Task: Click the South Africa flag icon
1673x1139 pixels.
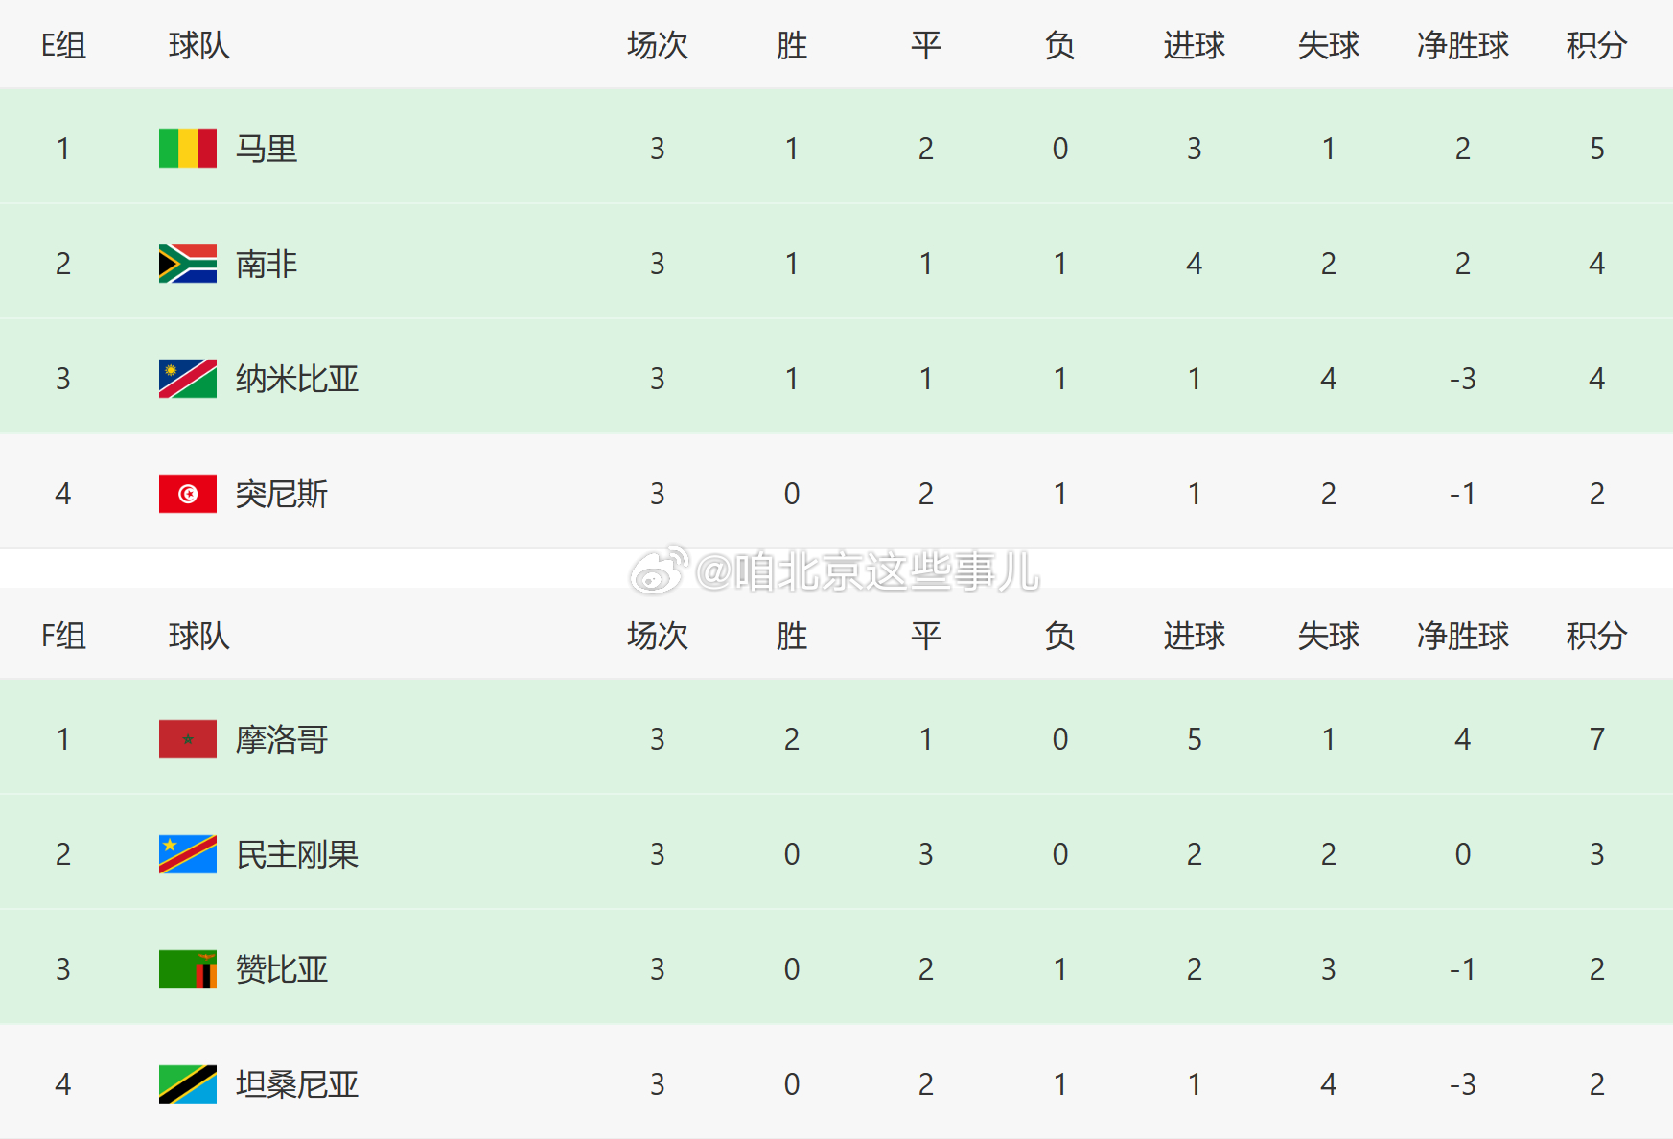Action: pyautogui.click(x=187, y=264)
